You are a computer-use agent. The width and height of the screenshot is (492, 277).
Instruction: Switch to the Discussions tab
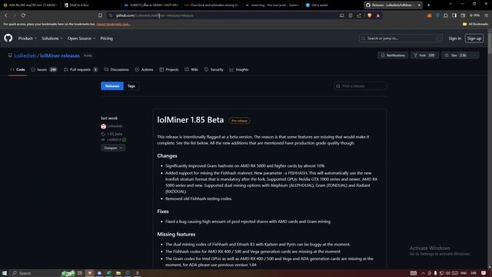click(116, 69)
